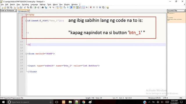This screenshot has width=186, height=104.
Task: Toggle file monitoring eye icon
Action: 87,8
